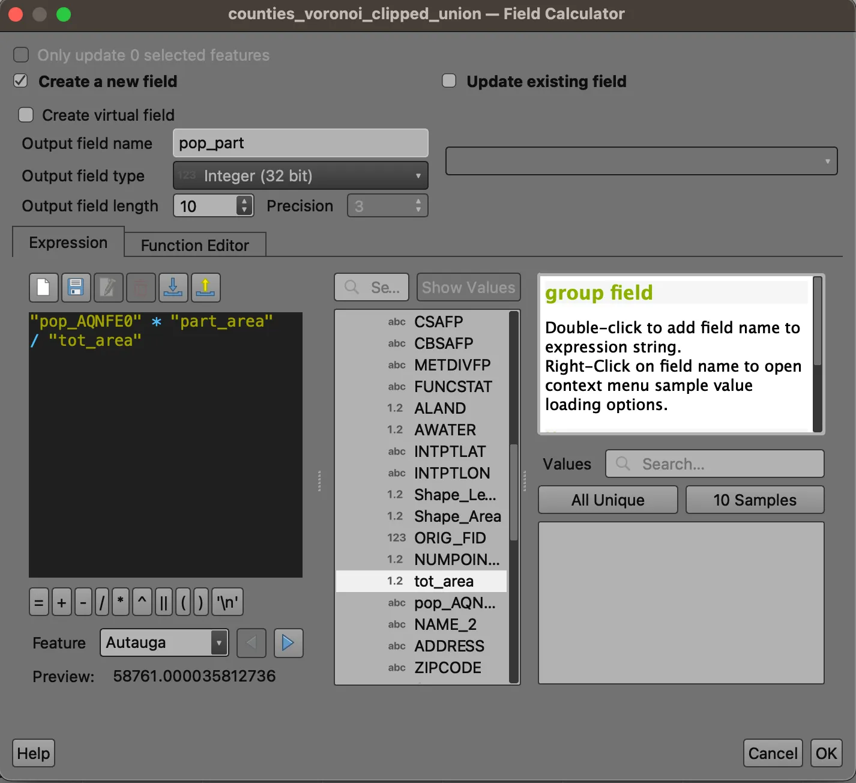The image size is (856, 783).
Task: Open the existing field selection combo box
Action: tap(641, 161)
